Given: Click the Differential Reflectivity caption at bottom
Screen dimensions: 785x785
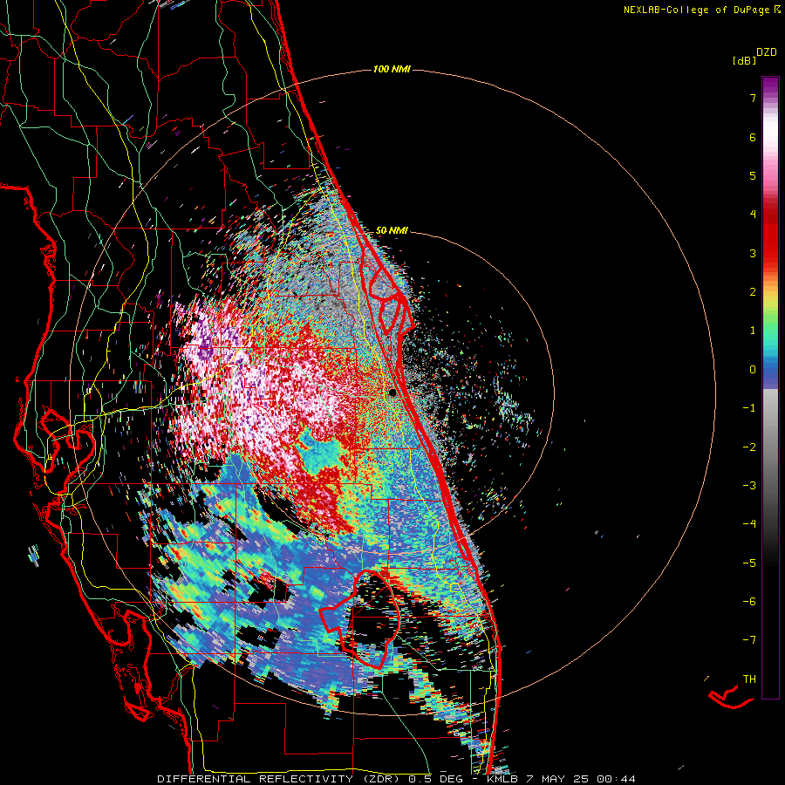Looking at the screenshot, I should coord(397,779).
